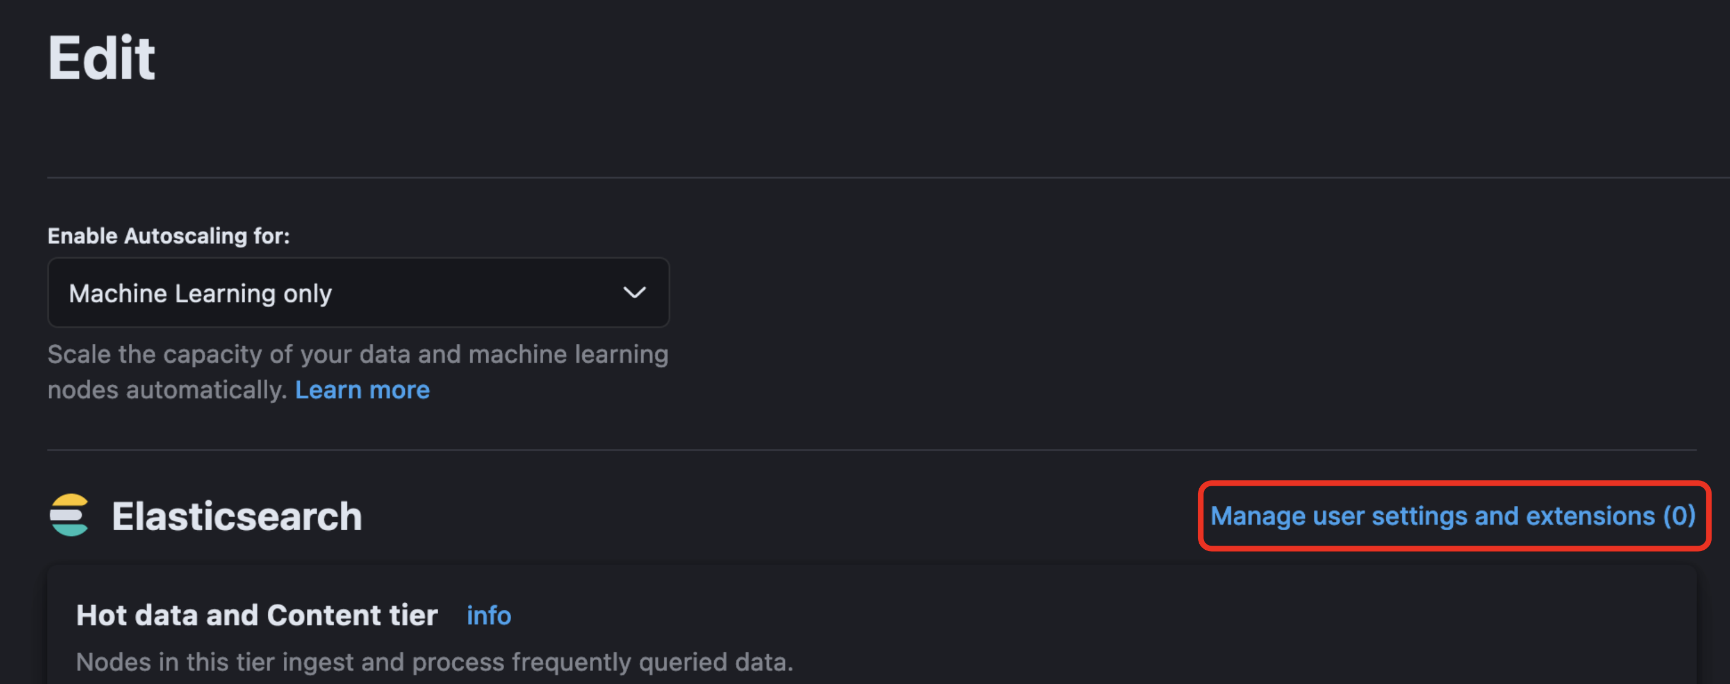
Task: Expand the Machine Learning only selector chevron
Action: pyautogui.click(x=634, y=292)
